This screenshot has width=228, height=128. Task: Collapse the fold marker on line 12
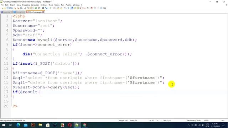[12, 68]
